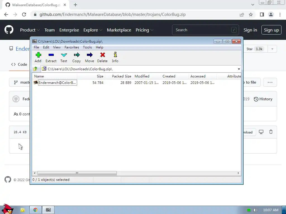
Task: Open the Enterprise link on GitHub
Action: pos(69,30)
